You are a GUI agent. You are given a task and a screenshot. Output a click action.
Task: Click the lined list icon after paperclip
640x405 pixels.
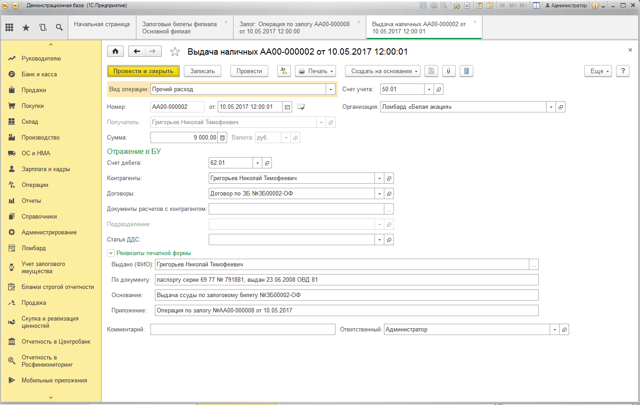(x=467, y=71)
